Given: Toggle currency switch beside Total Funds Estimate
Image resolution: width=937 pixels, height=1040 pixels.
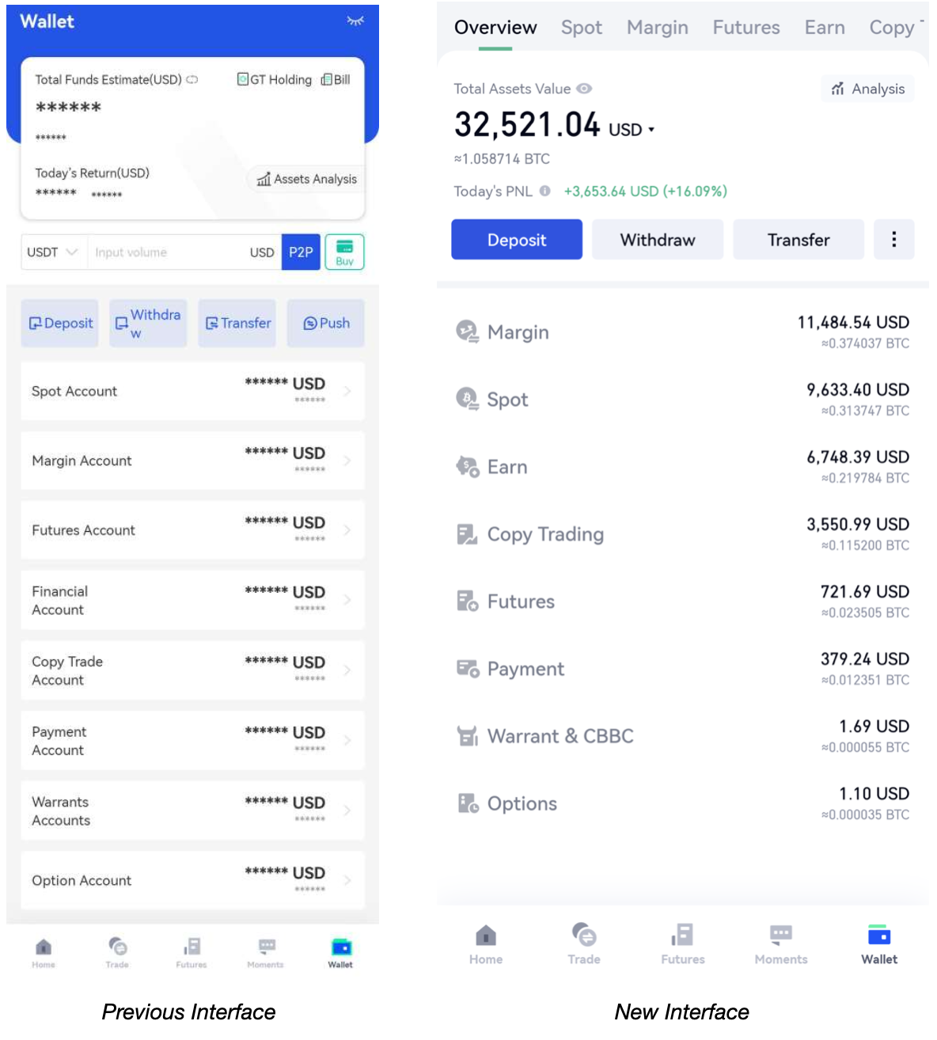Looking at the screenshot, I should [x=192, y=80].
